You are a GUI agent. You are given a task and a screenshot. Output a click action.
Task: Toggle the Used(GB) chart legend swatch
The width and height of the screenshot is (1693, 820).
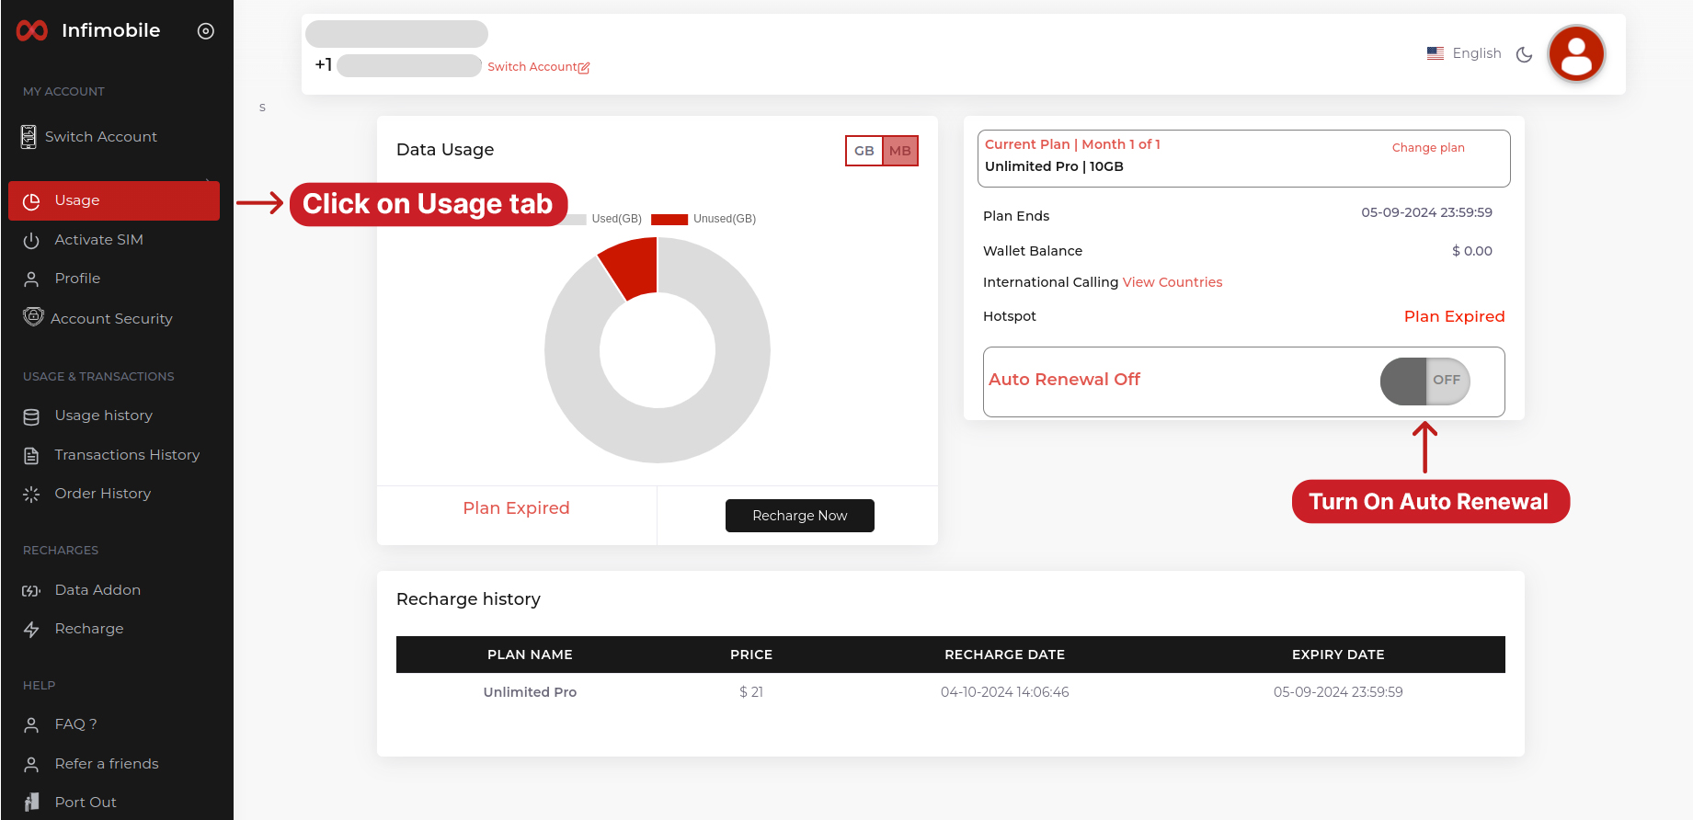tap(577, 220)
